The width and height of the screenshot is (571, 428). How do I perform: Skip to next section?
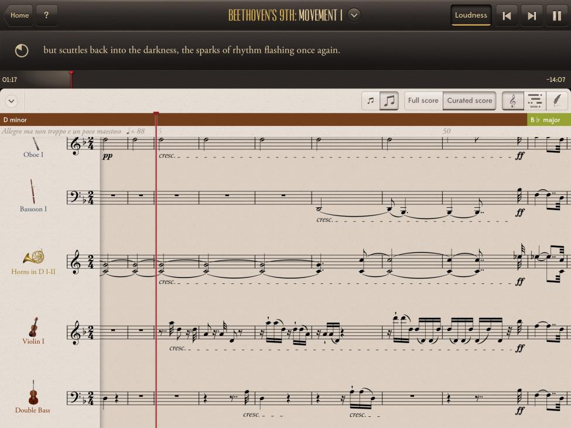point(532,16)
